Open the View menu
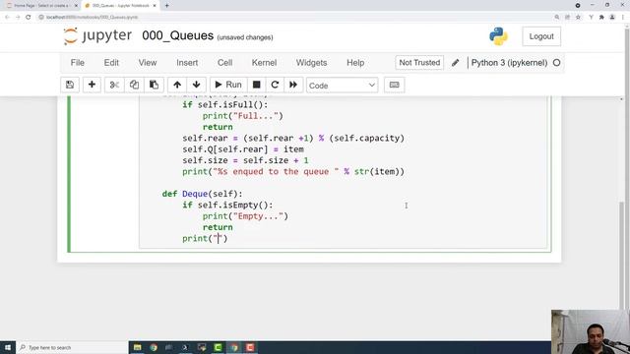 (148, 63)
